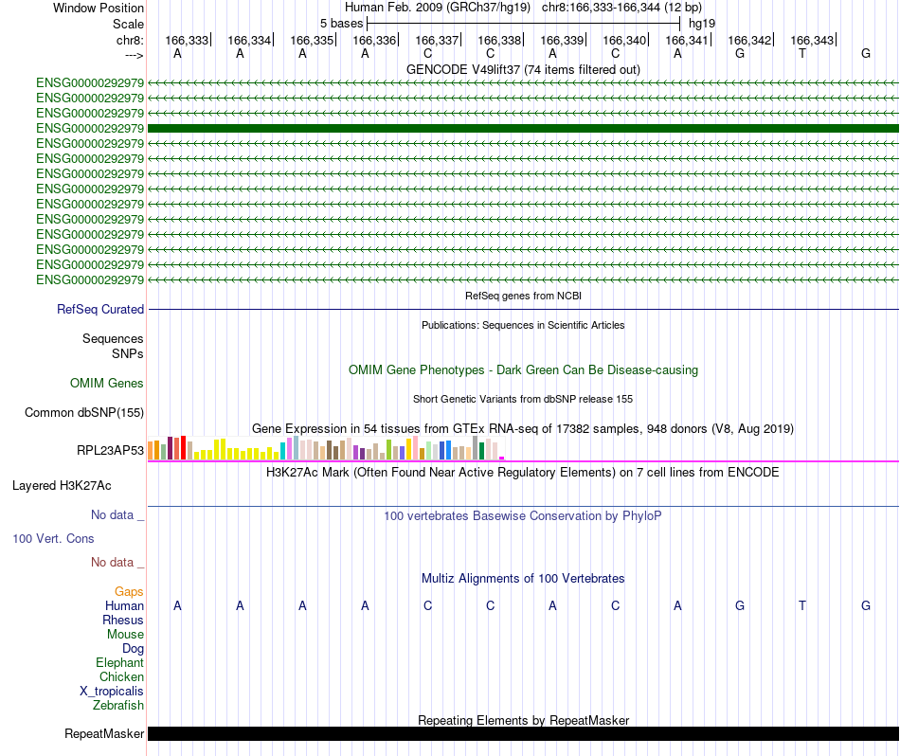
Task: Click the solid green ENSG00000292979 exon block
Action: click(x=523, y=128)
